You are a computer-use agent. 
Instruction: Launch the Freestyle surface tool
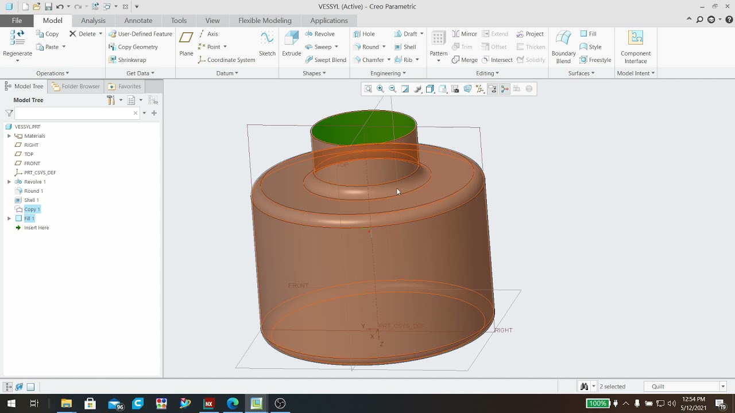(595, 60)
